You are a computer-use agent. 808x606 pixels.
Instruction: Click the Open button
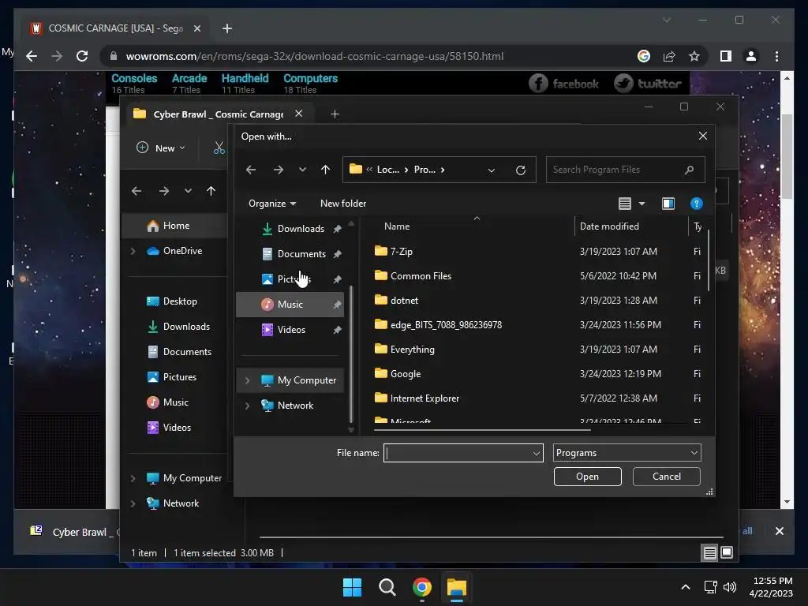[x=587, y=477]
